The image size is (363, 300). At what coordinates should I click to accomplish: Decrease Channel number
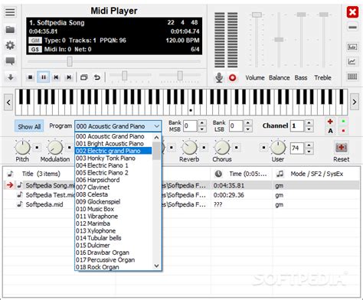[309, 129]
